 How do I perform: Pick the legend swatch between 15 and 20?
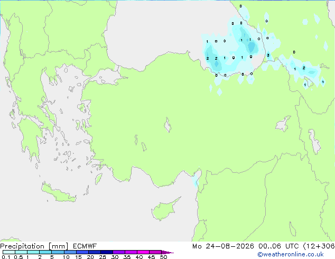click(82, 252)
